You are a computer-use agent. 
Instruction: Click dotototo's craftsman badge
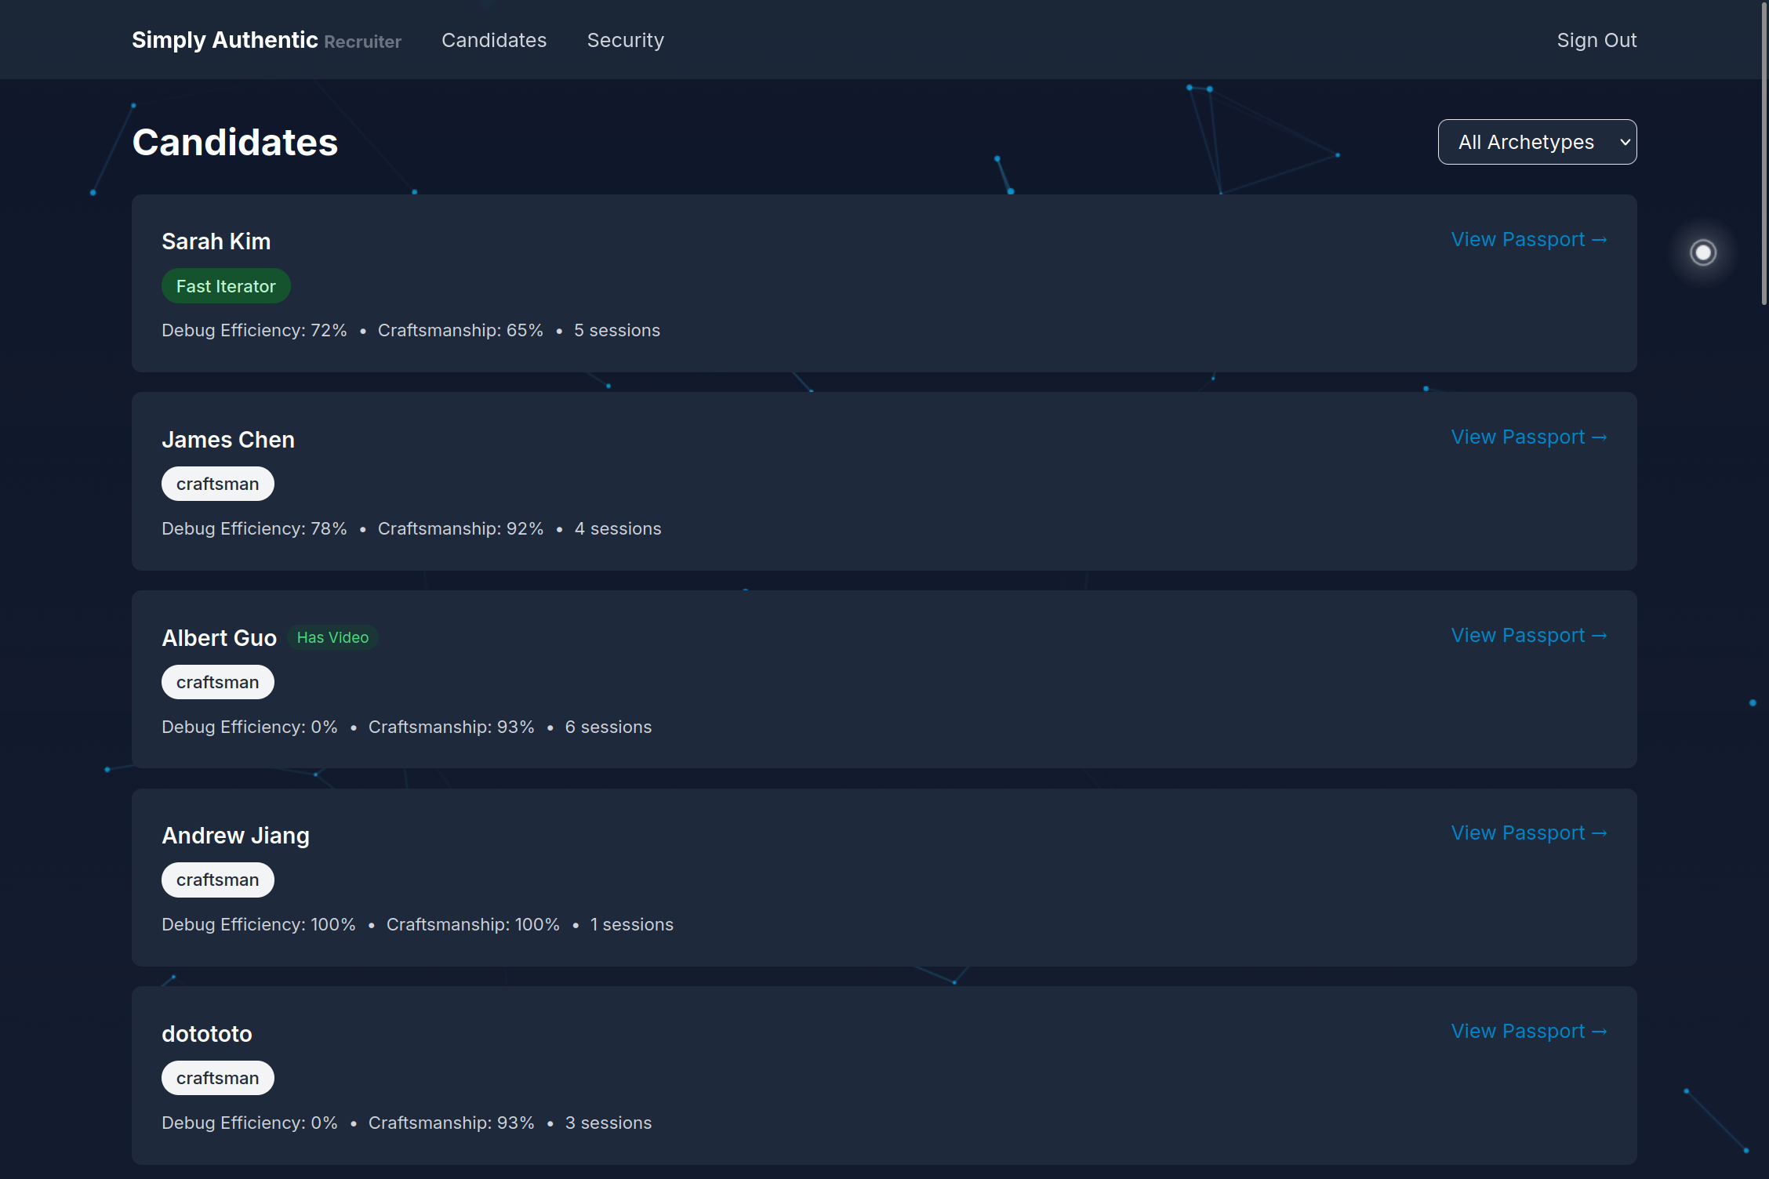pyautogui.click(x=217, y=1078)
